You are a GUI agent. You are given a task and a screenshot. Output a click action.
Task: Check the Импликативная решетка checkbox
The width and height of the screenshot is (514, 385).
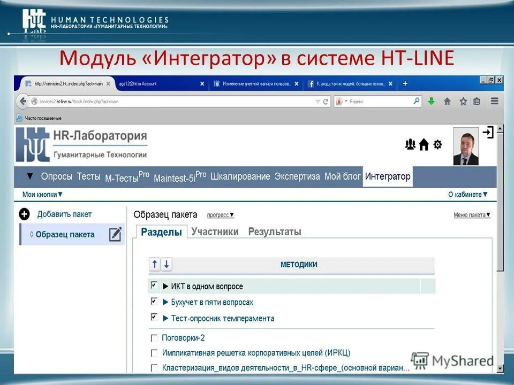pyautogui.click(x=154, y=353)
